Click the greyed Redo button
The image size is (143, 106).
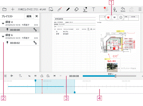(131, 9)
